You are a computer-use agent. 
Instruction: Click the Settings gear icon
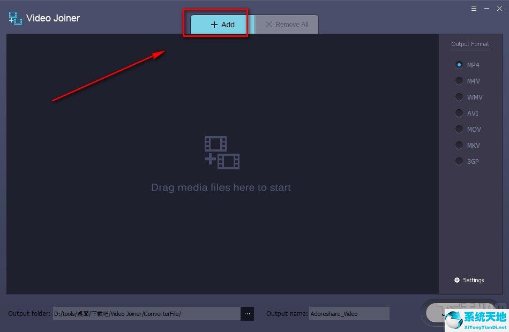pos(457,280)
